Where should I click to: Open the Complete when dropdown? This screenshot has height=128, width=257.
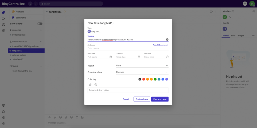pyautogui.click(x=142, y=72)
